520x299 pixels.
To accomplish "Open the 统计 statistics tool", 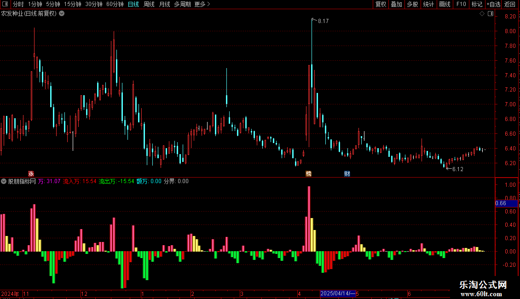I will tap(428, 4).
